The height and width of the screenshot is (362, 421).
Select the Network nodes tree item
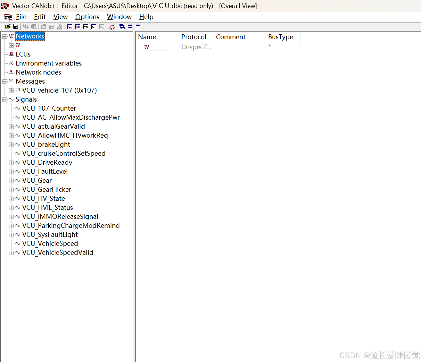click(39, 72)
